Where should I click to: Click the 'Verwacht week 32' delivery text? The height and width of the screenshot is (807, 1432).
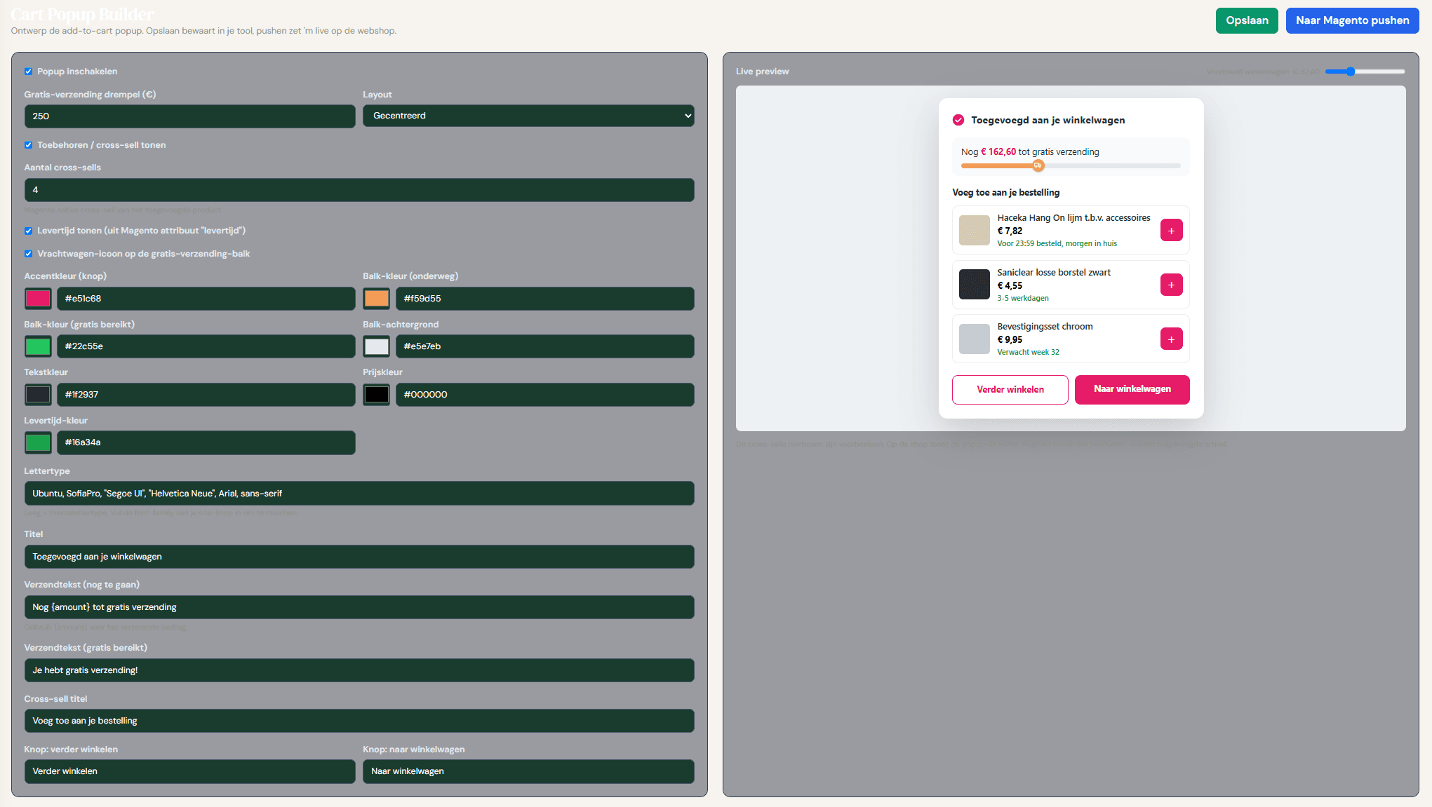click(1028, 353)
